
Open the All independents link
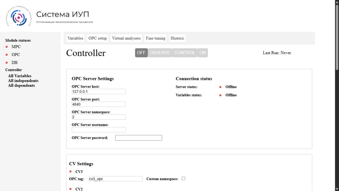23,81
